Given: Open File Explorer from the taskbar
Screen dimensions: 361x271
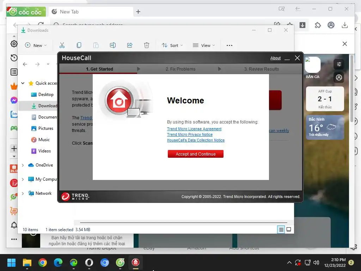Looking at the screenshot, I should point(27,263).
